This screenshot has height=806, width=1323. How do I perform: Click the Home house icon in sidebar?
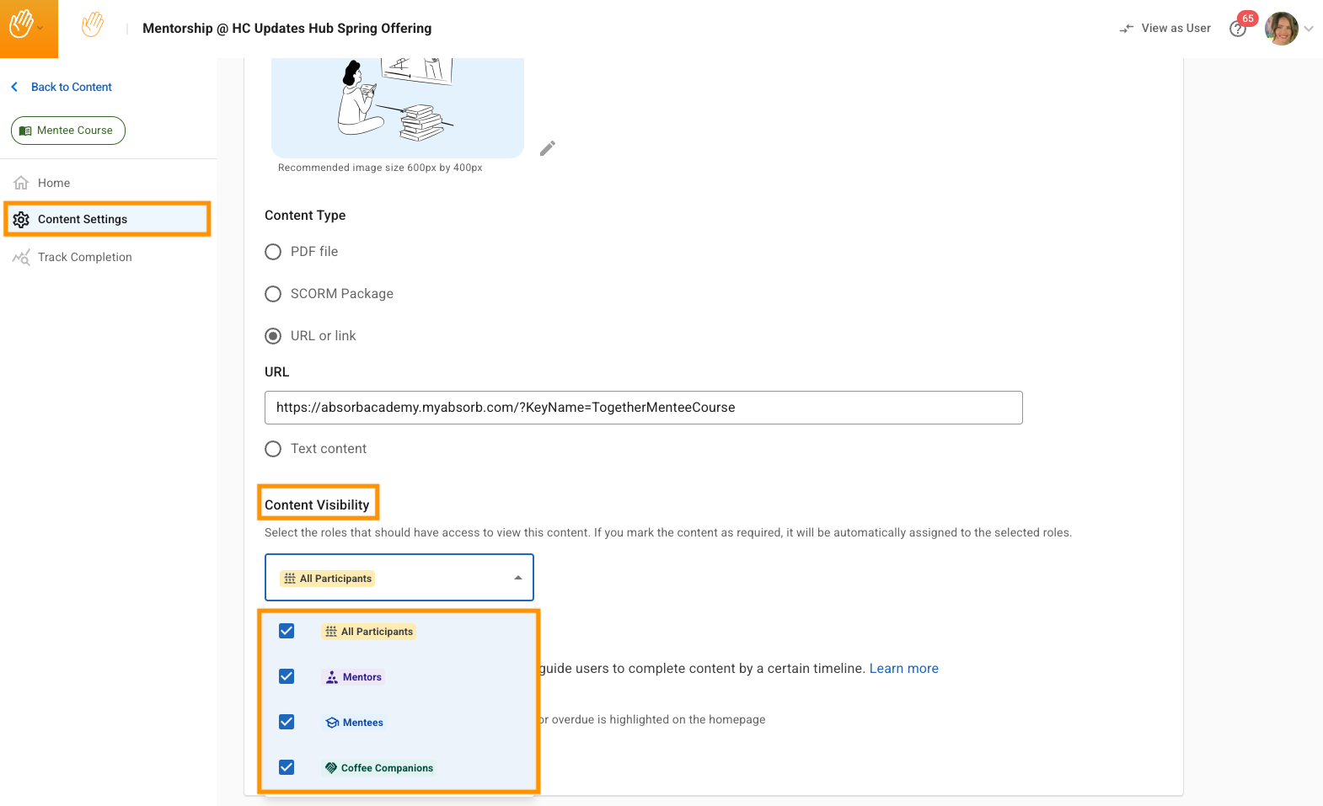point(21,183)
